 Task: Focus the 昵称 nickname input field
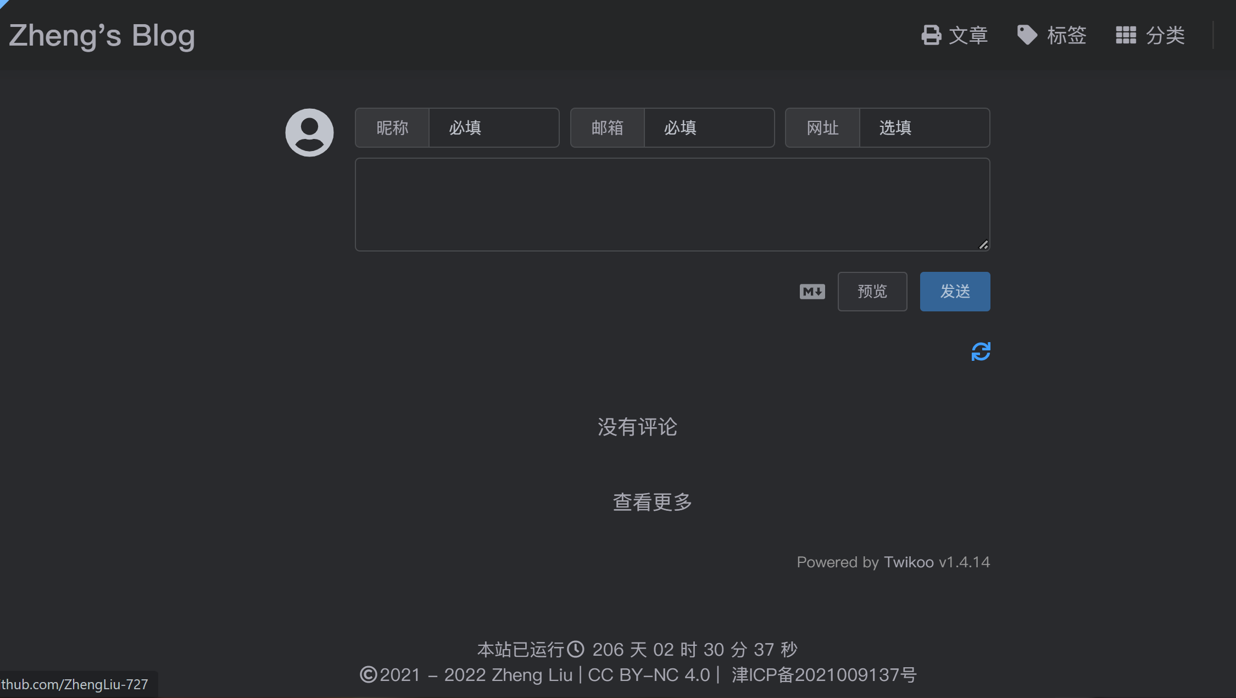tap(494, 128)
